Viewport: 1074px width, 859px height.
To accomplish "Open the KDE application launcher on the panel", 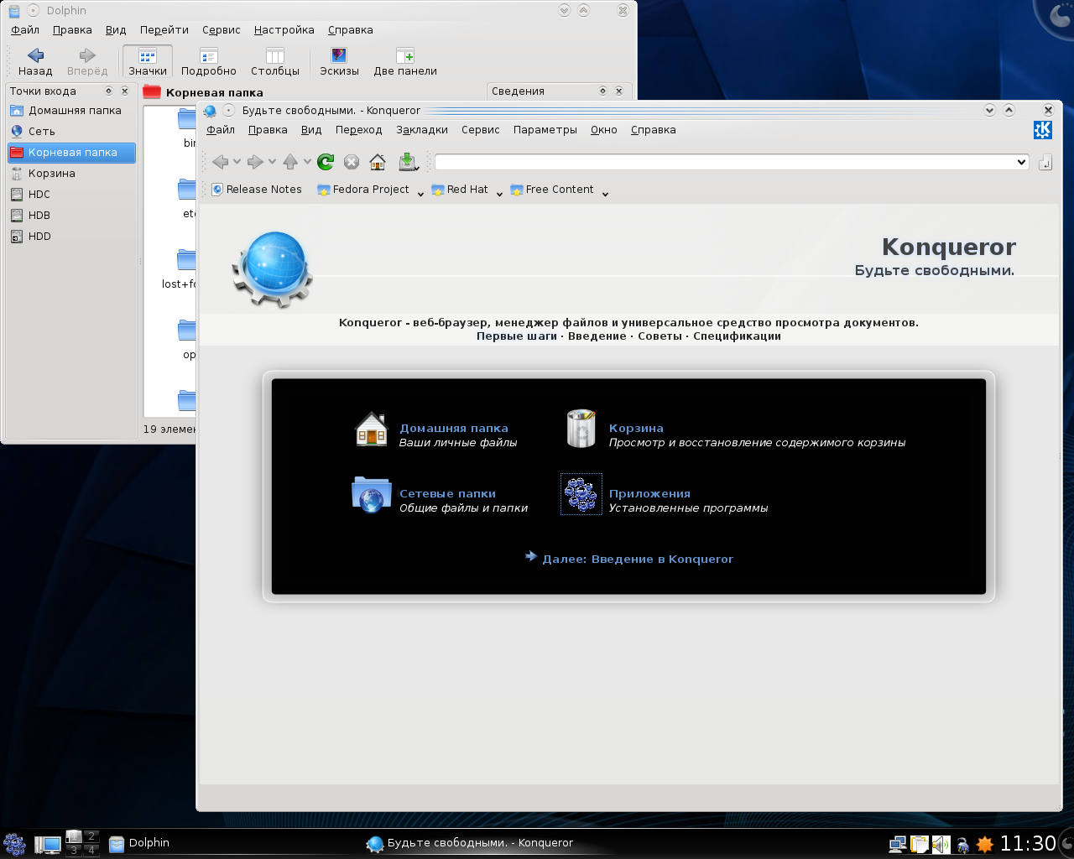I will coord(14,844).
